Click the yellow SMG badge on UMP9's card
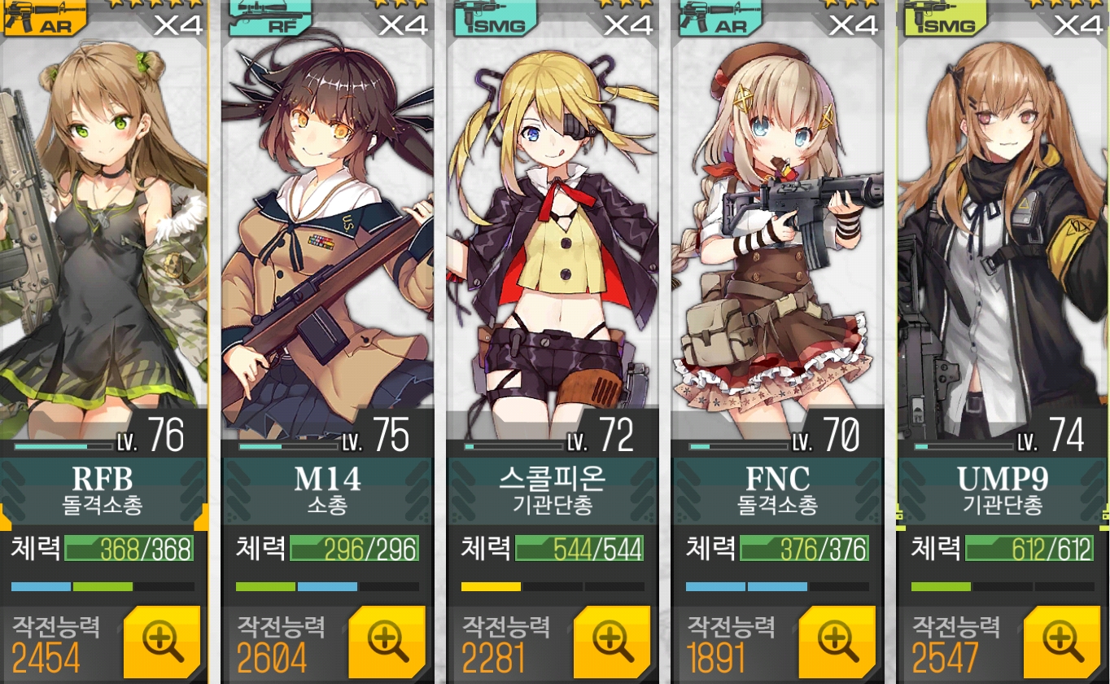Viewport: 1110px width, 684px height. [x=944, y=18]
